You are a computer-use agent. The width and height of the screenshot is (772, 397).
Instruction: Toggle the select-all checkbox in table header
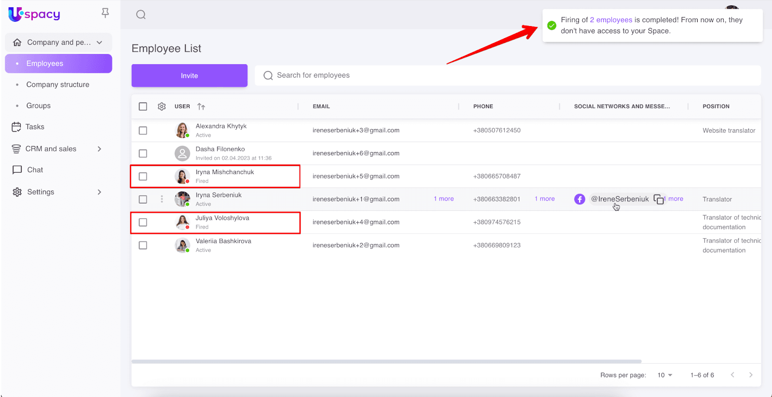143,107
